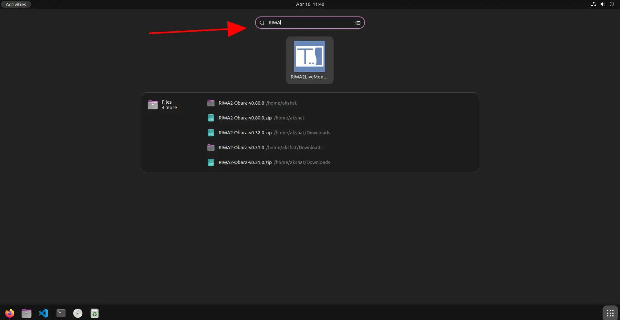Screen dimensions: 620x320
Task: Open the disc drive icon in dock
Action: point(78,313)
